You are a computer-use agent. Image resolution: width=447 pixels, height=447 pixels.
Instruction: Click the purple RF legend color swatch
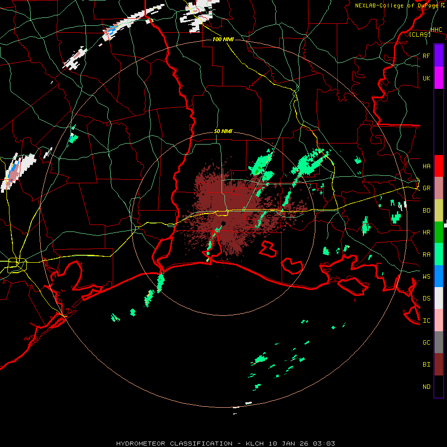coord(439,56)
